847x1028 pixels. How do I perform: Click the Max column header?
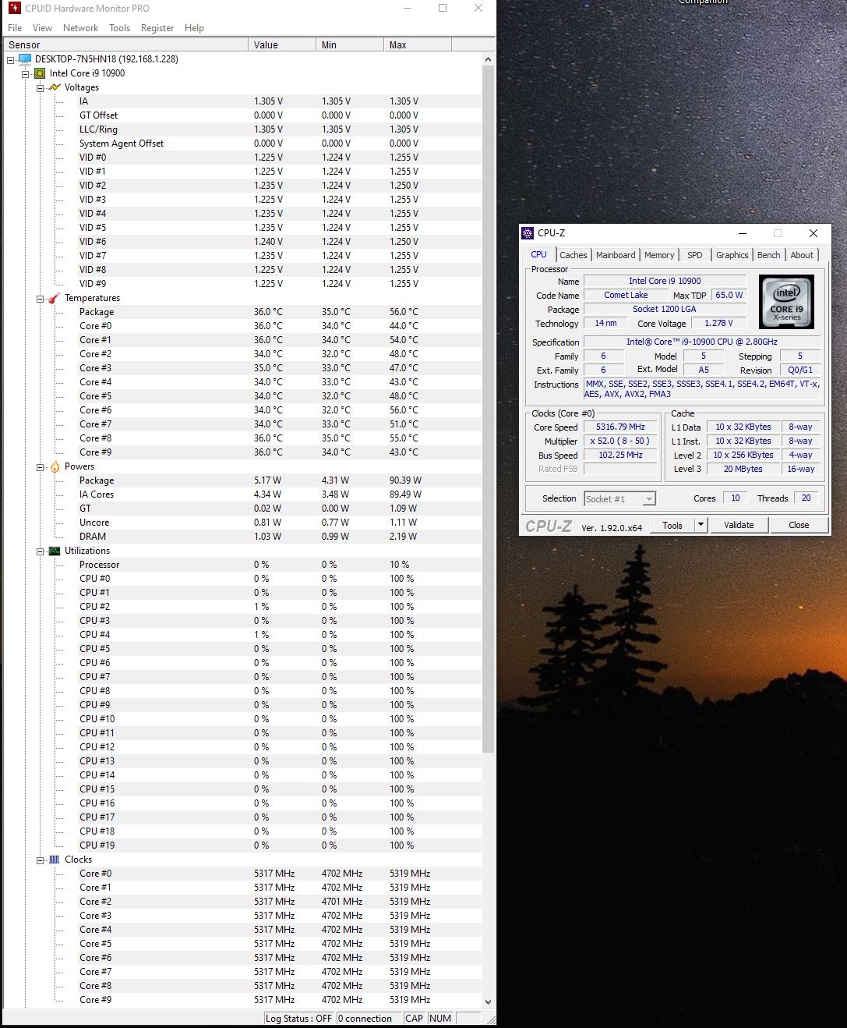[417, 45]
